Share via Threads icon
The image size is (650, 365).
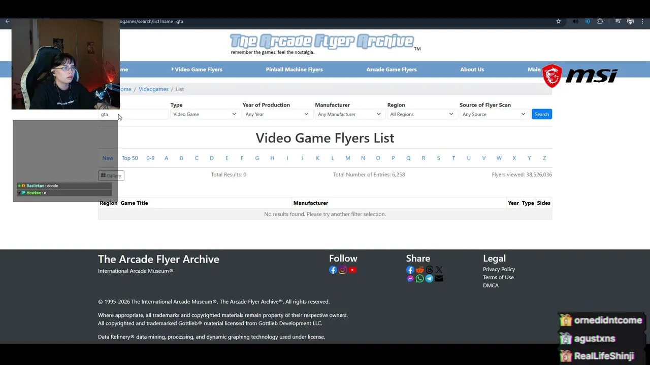click(x=430, y=270)
